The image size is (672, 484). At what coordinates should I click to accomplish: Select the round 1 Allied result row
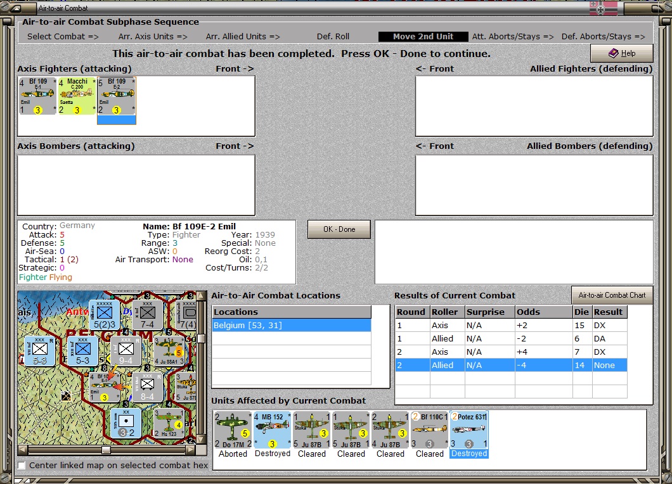coord(511,338)
